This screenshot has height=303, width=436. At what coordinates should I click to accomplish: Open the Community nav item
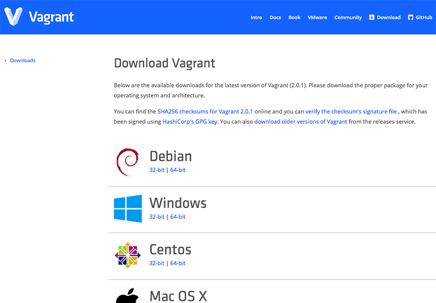(348, 17)
